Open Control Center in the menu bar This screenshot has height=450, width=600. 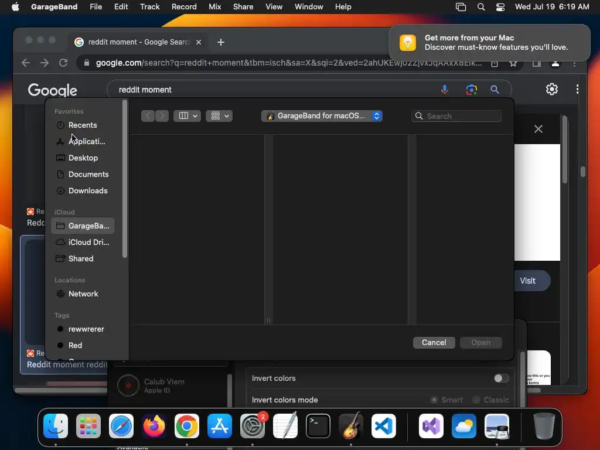500,7
